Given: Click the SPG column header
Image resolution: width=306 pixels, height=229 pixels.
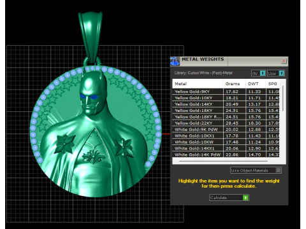Looking at the screenshot, I should point(273,84).
